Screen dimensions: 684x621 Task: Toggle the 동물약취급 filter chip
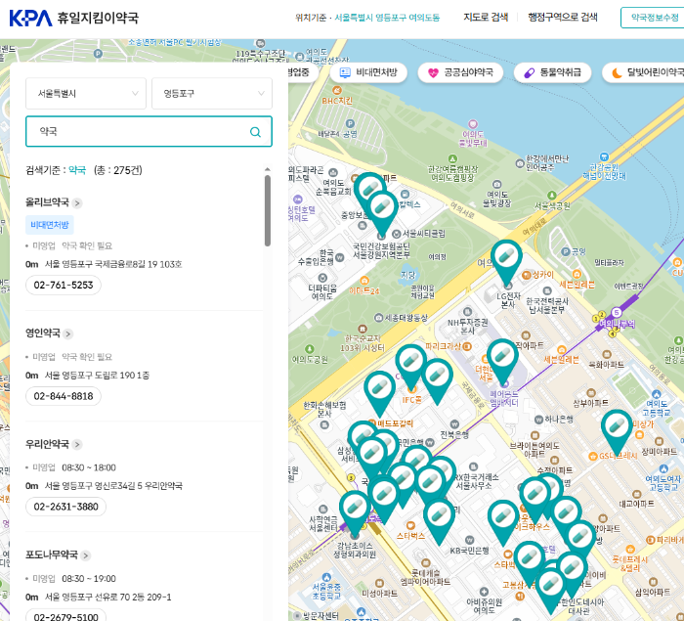(x=553, y=72)
